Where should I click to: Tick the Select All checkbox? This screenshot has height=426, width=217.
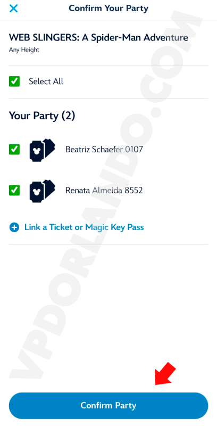(14, 81)
